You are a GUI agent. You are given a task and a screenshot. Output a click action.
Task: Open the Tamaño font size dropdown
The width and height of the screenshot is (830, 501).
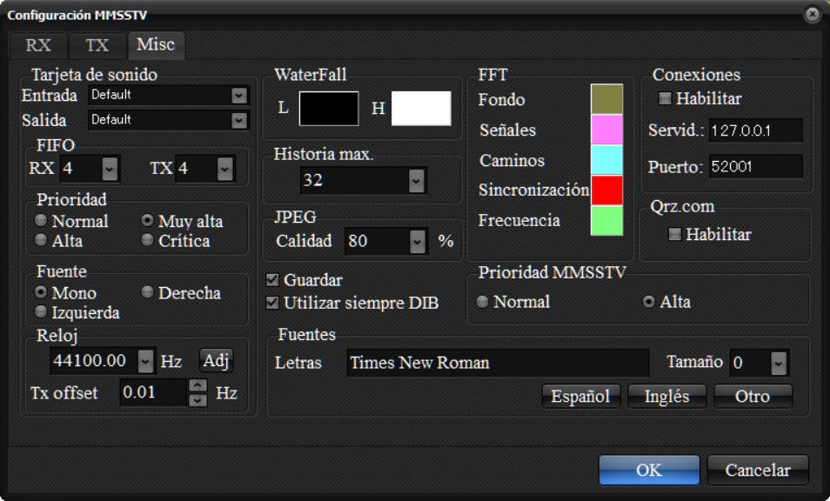coord(778,363)
